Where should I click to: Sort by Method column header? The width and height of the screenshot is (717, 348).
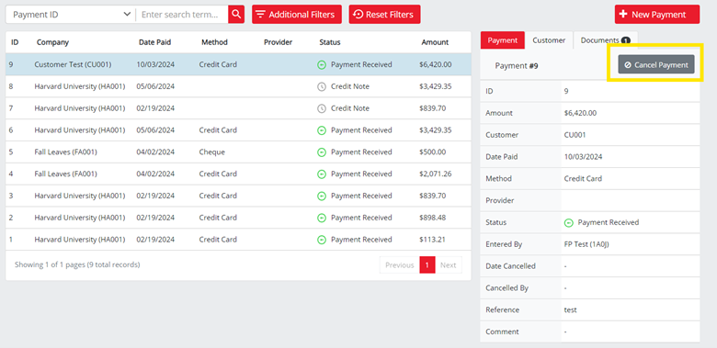point(214,42)
